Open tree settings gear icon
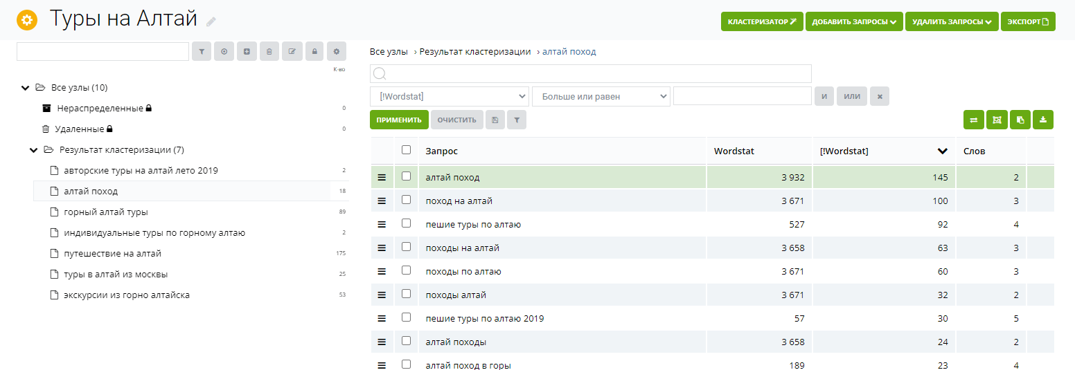Viewport: 1075px width, 370px height. (x=337, y=51)
